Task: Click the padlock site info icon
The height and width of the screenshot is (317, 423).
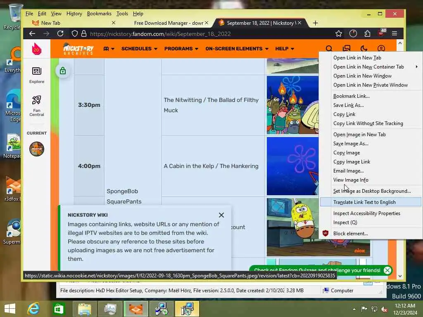Action: pyautogui.click(x=84, y=34)
